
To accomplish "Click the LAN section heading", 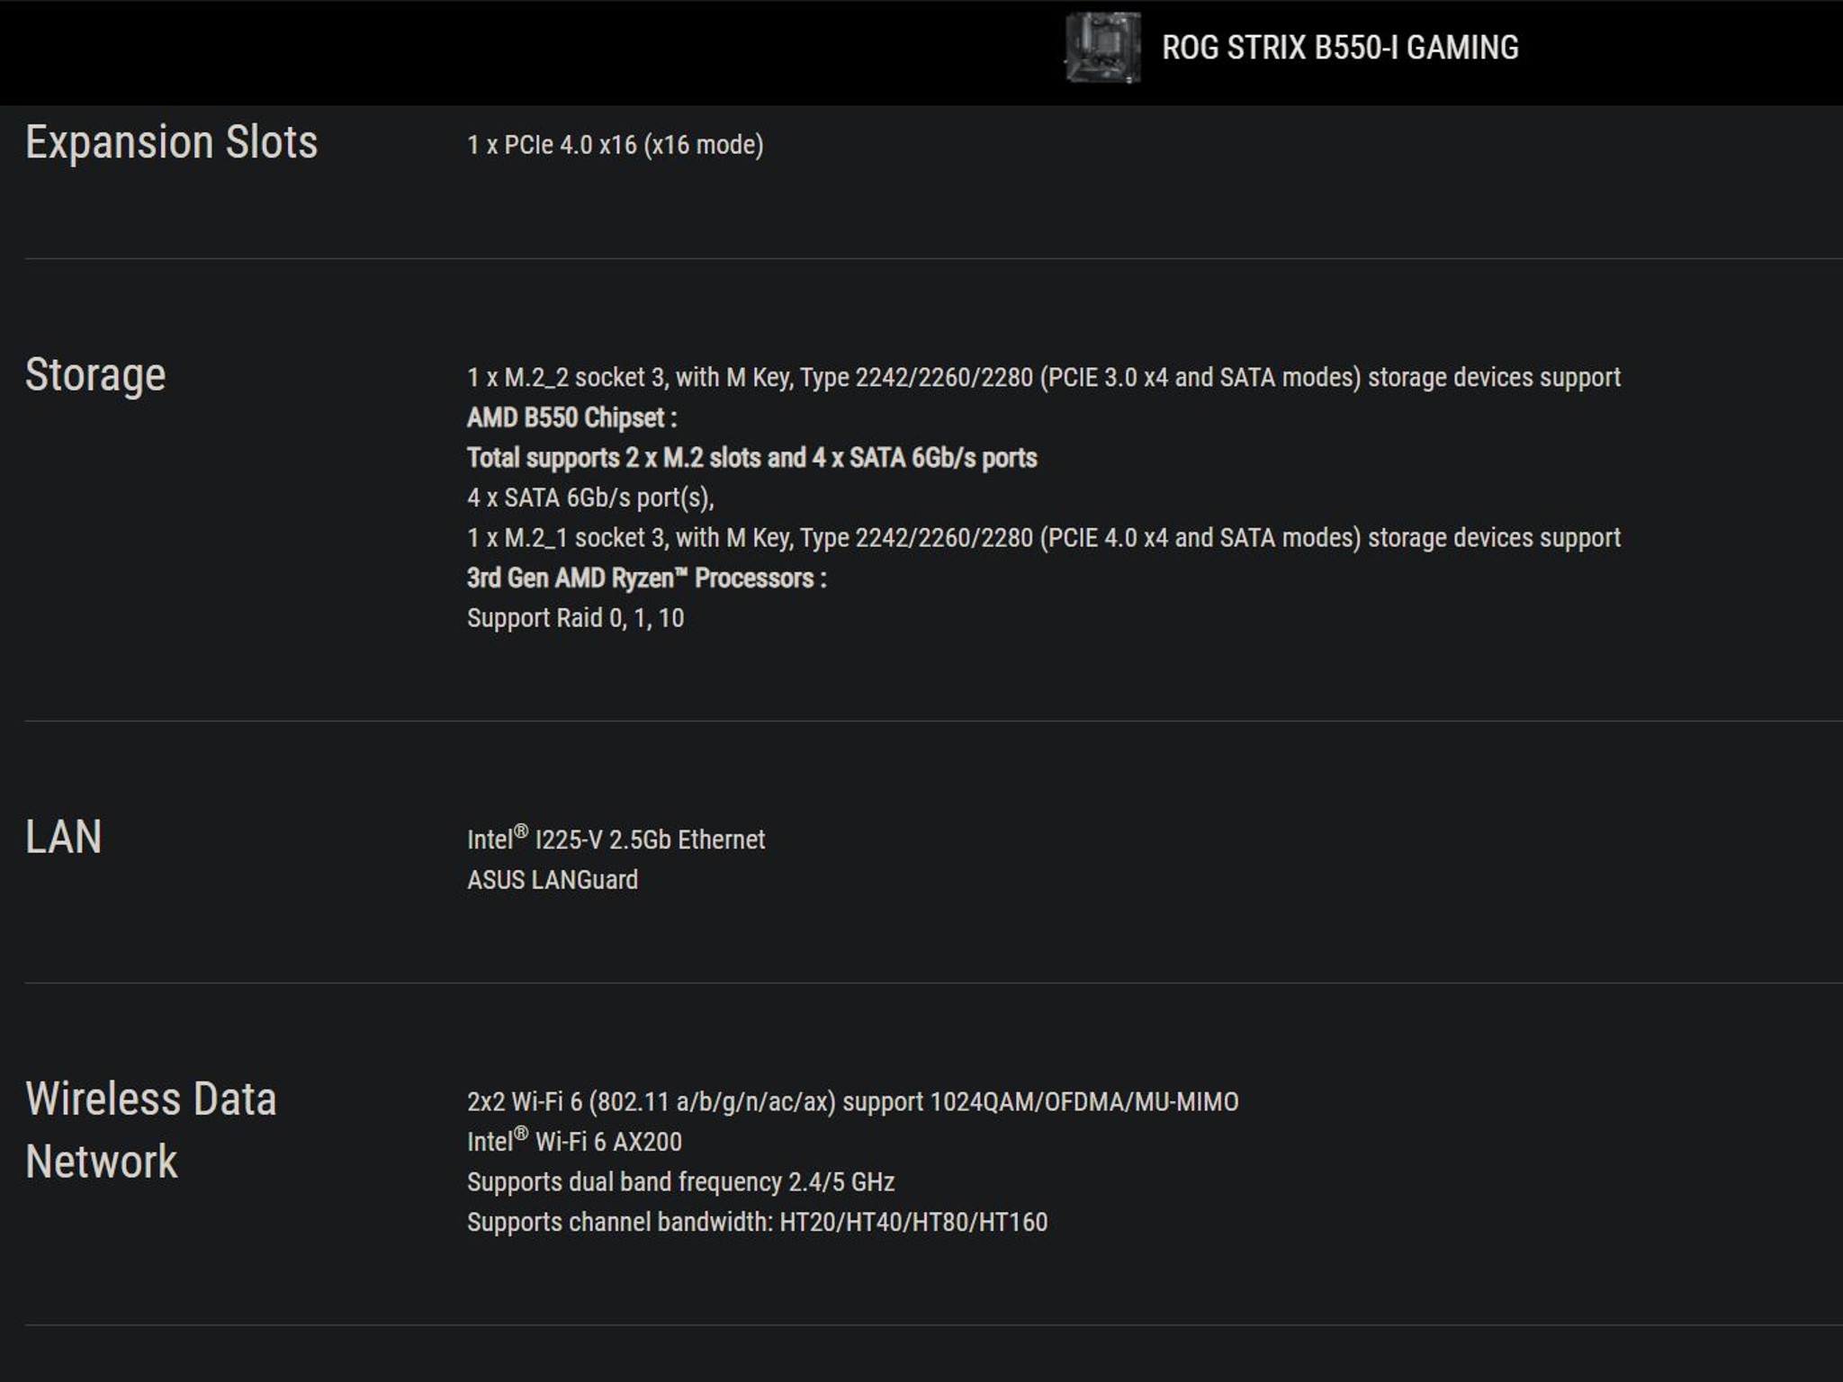I will coord(63,837).
